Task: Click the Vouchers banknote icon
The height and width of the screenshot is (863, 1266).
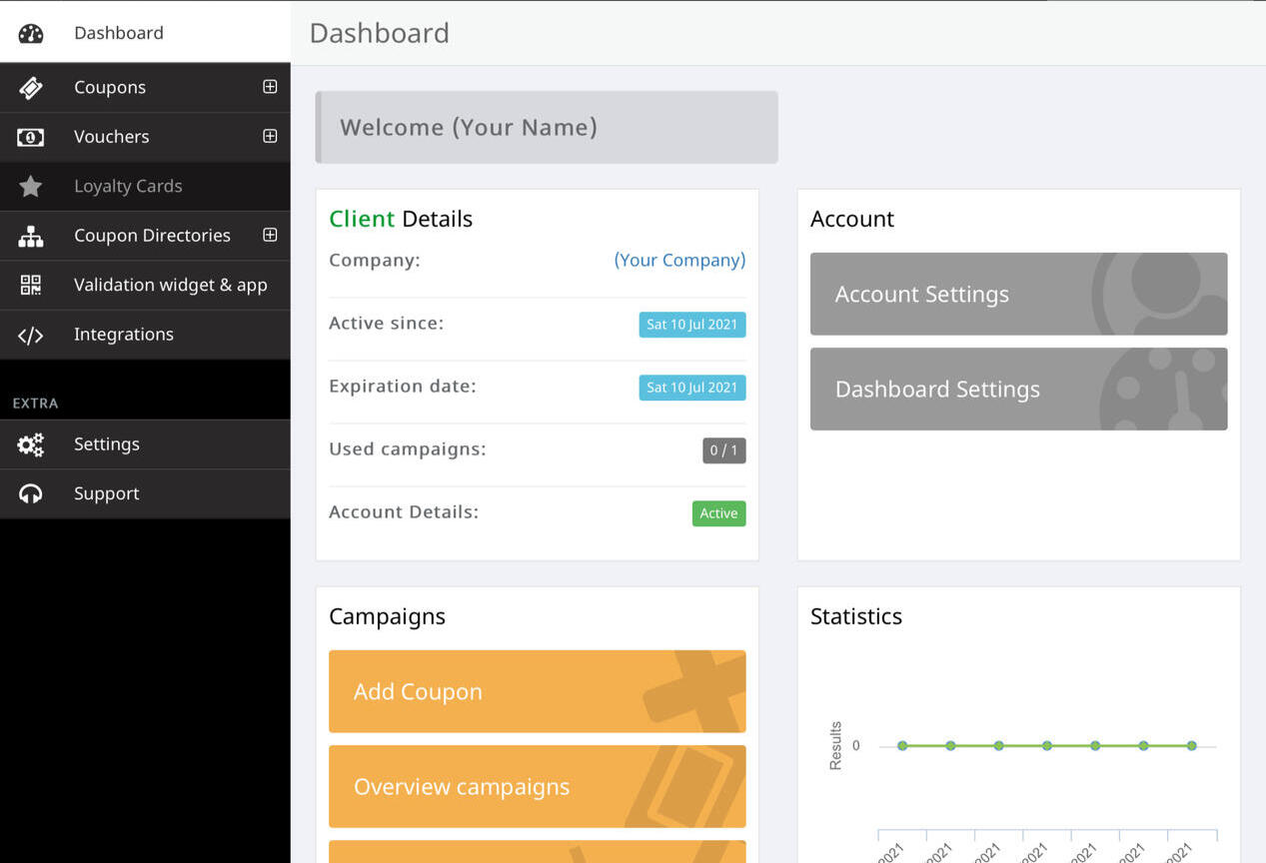Action: click(31, 137)
